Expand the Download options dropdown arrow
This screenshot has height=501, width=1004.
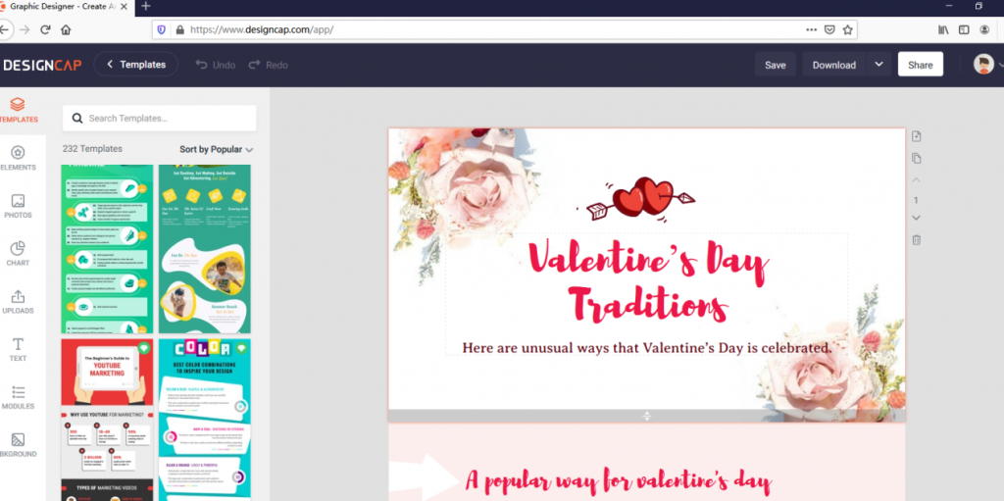[x=878, y=65]
